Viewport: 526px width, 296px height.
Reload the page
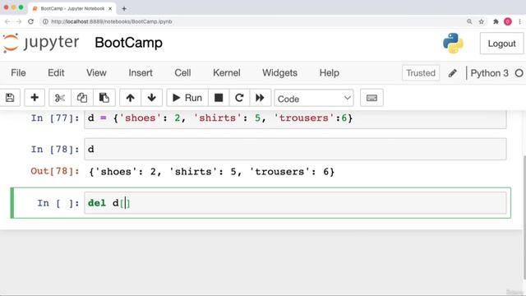tap(30, 21)
